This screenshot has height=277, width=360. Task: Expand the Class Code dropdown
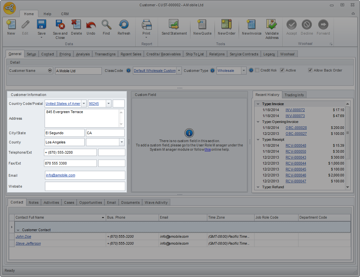[x=179, y=71]
